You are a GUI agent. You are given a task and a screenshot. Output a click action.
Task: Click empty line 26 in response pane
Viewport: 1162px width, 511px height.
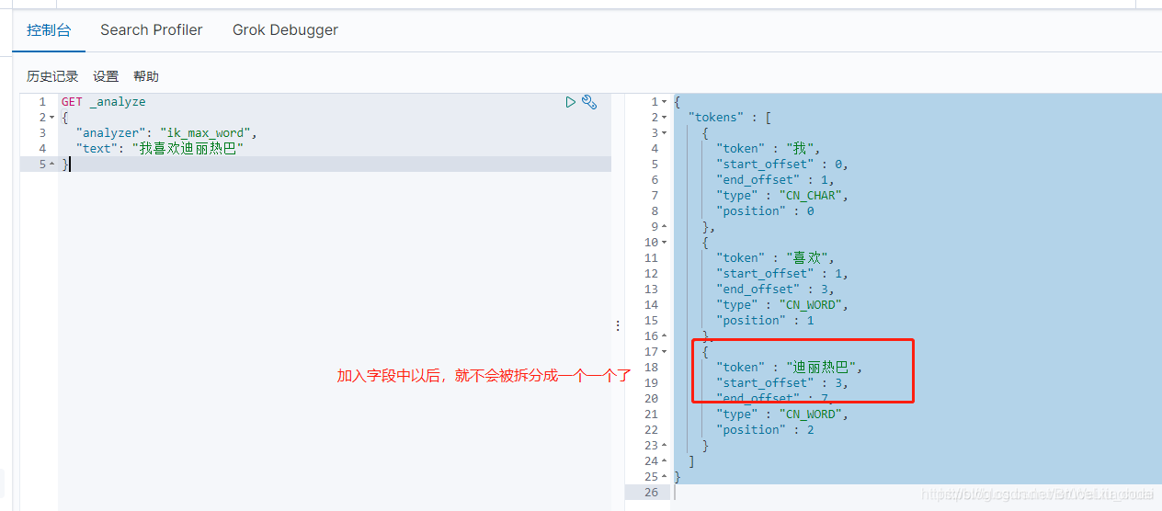point(917,493)
